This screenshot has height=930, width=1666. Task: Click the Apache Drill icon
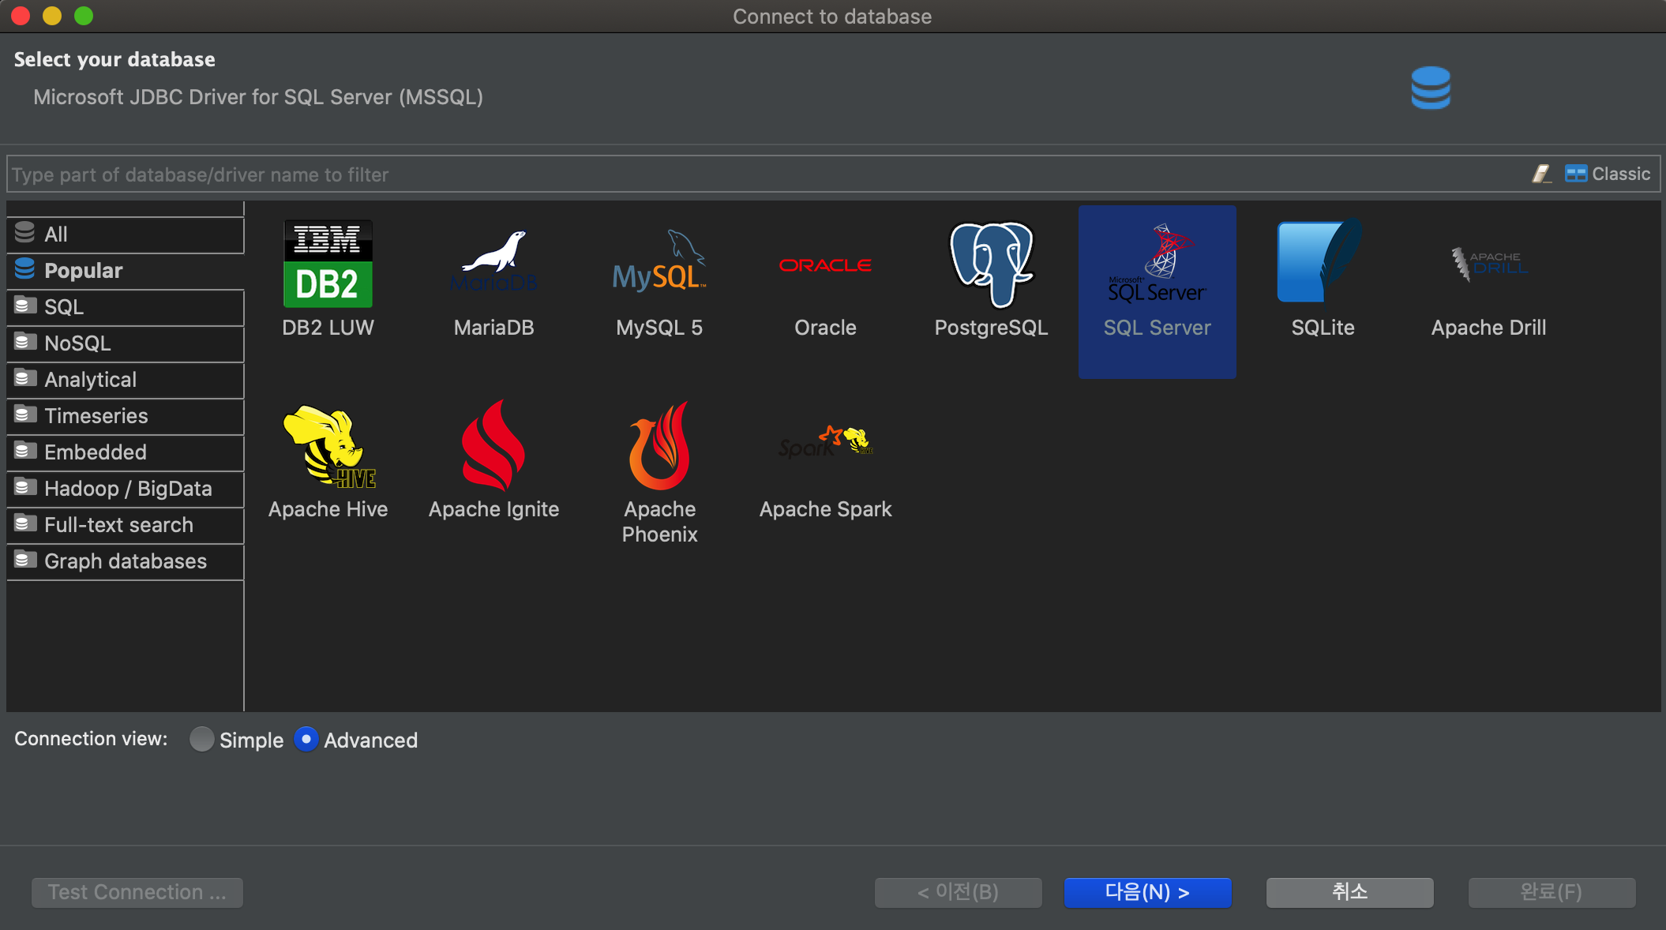point(1488,264)
